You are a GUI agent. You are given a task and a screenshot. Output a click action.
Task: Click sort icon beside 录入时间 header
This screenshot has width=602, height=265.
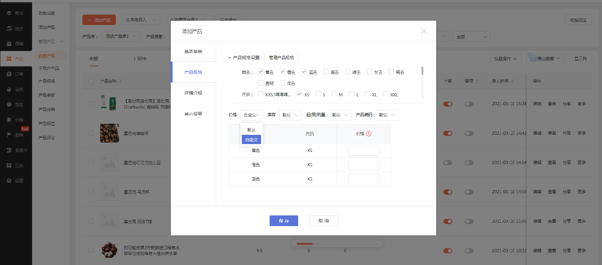(x=512, y=81)
